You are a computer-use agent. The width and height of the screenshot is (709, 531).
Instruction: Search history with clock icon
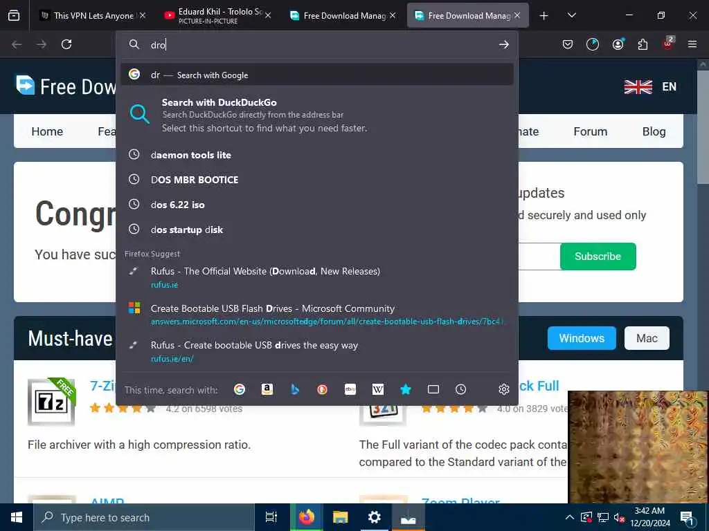click(460, 389)
